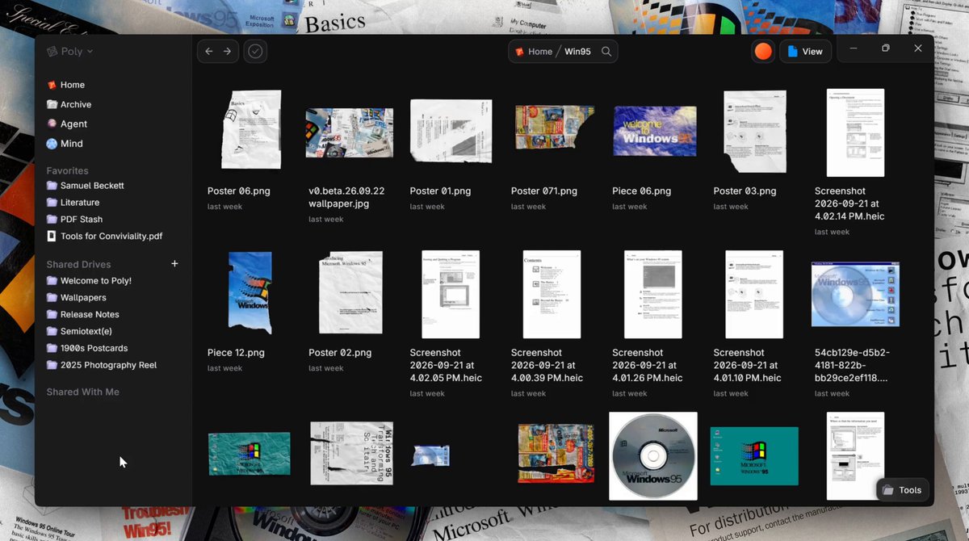Click the orange circle in the toolbar
969x541 pixels.
coord(763,52)
